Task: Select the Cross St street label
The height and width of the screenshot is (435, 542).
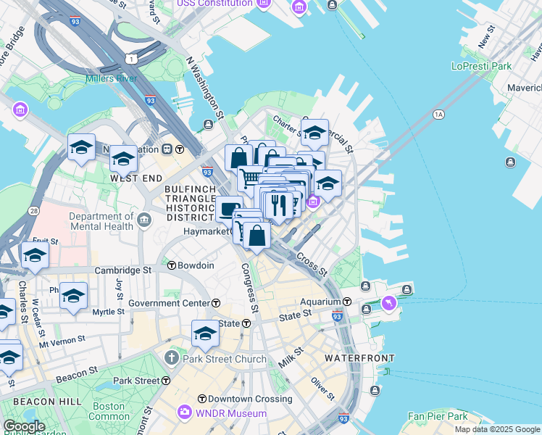Action: point(312,265)
